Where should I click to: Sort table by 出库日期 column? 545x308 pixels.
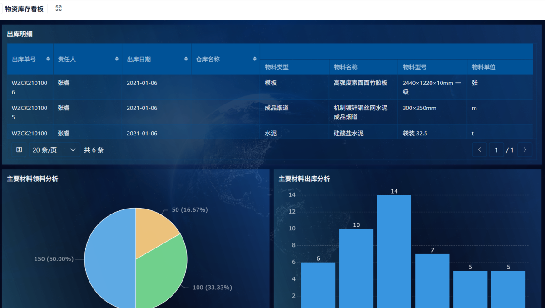[186, 59]
